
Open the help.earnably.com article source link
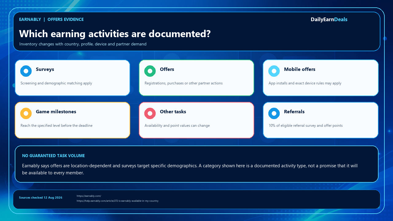(118, 201)
